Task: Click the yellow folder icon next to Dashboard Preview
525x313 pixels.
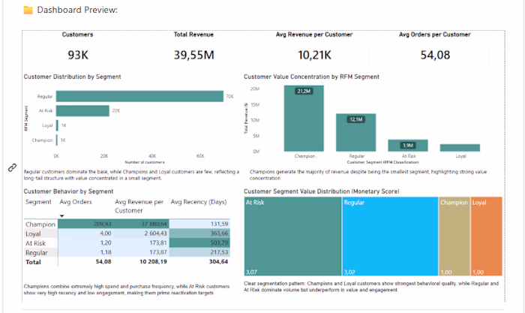Action: pyautogui.click(x=28, y=10)
